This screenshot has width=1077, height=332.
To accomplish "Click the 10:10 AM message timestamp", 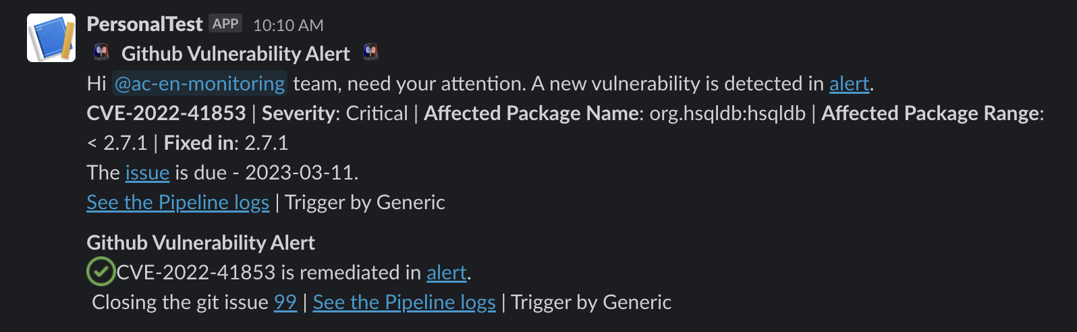I will pyautogui.click(x=288, y=26).
